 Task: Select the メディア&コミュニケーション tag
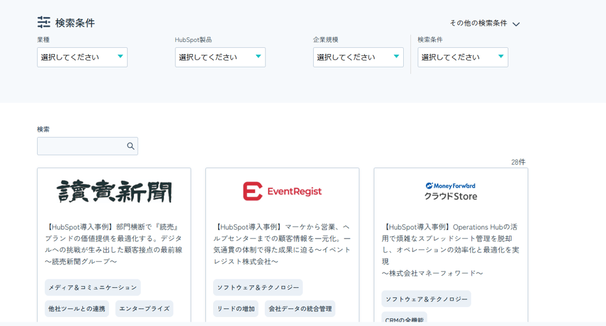pos(92,287)
